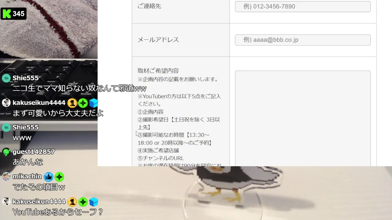Screen dimensions: 392x220
Task: Click the ⑤チャンネルのURL instruction line
Action: coord(161,158)
